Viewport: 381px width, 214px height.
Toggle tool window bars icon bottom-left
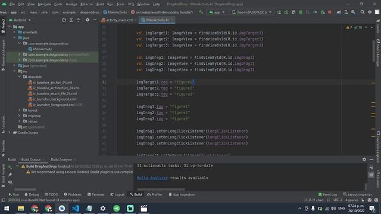point(3,200)
